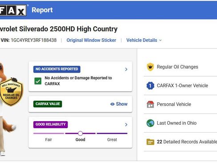The image size is (217, 163).
Task: Click the Vehicle Details chevron arrow
Action: 161,41
